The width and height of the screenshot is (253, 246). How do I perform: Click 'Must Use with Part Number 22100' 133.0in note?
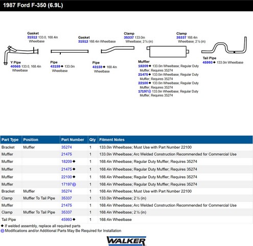tap(163, 147)
